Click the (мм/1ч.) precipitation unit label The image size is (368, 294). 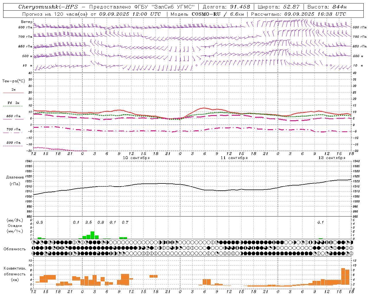(x=15, y=231)
